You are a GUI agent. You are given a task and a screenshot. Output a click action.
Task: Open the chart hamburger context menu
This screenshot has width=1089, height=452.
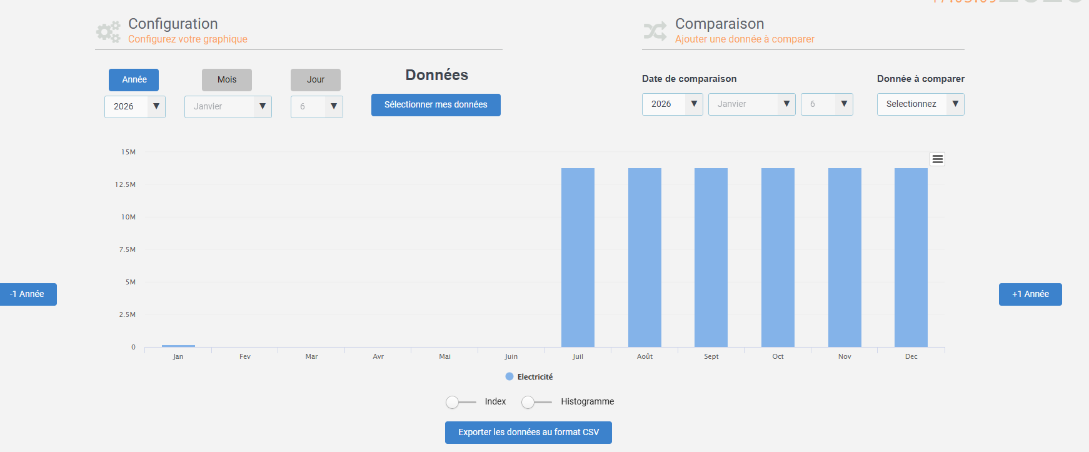coord(937,159)
